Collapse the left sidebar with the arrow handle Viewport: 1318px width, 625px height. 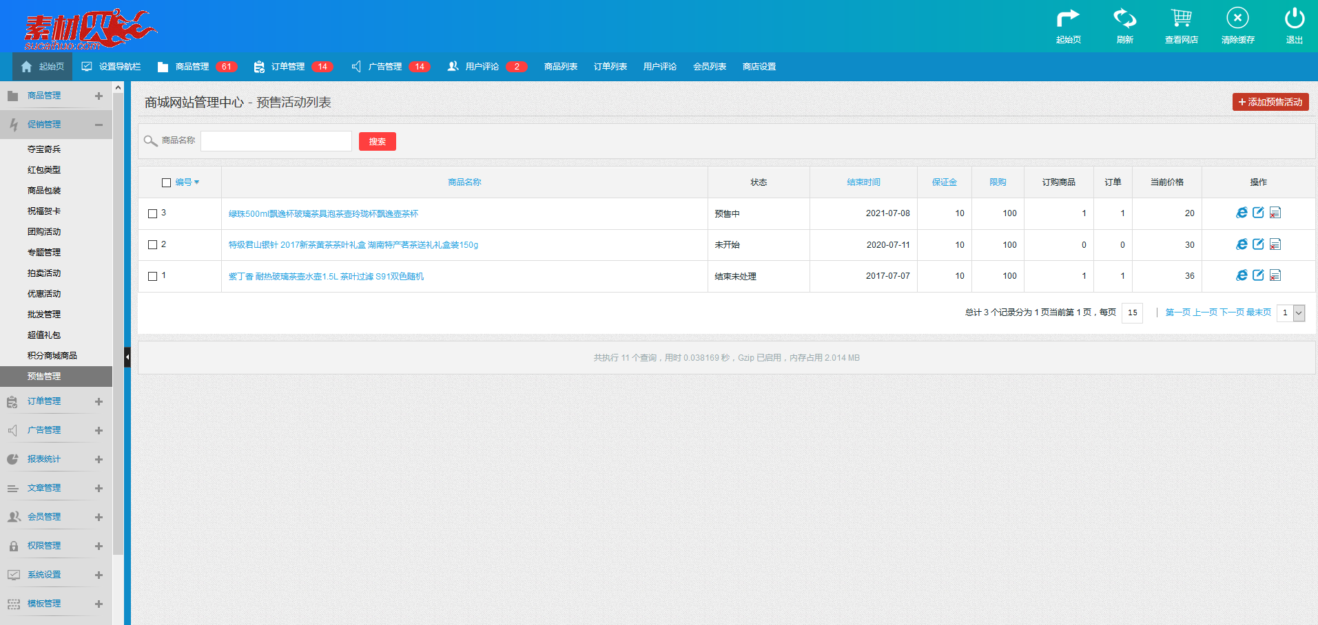(127, 357)
